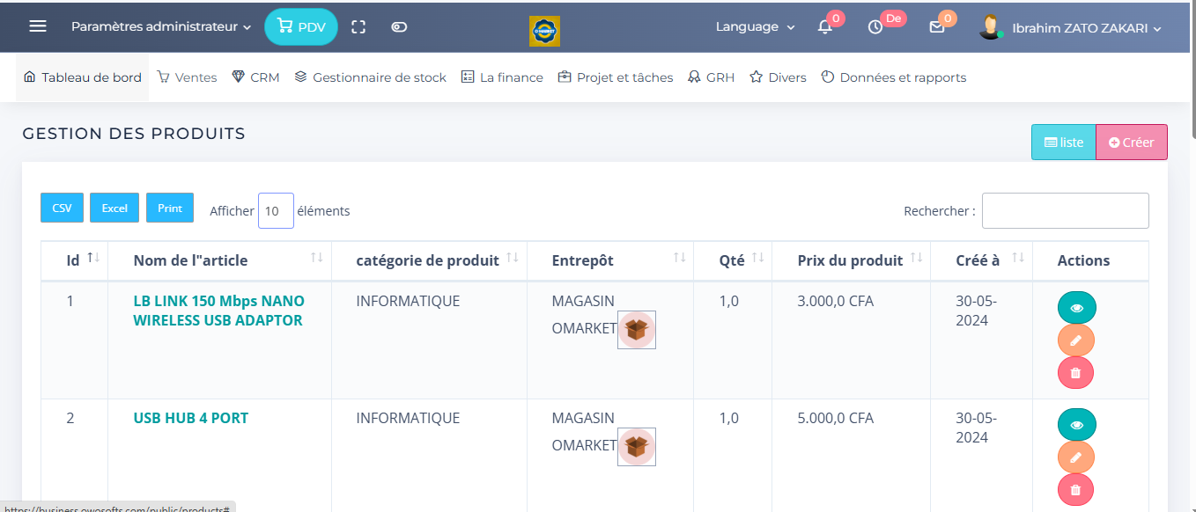1196x512 pixels.
Task: Delete the LB LINK product row
Action: pos(1075,373)
